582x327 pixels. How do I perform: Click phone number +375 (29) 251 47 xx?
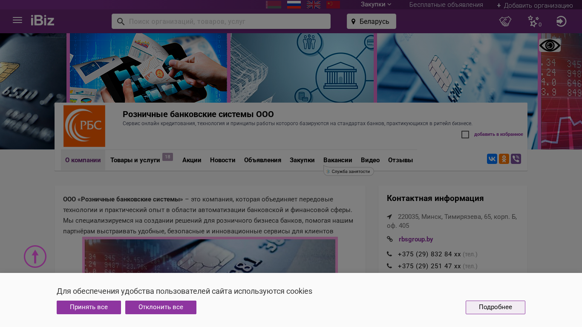point(429,266)
